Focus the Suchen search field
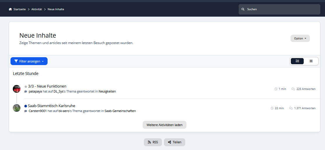Image resolution: width=325 pixels, height=150 pixels. coord(279,9)
